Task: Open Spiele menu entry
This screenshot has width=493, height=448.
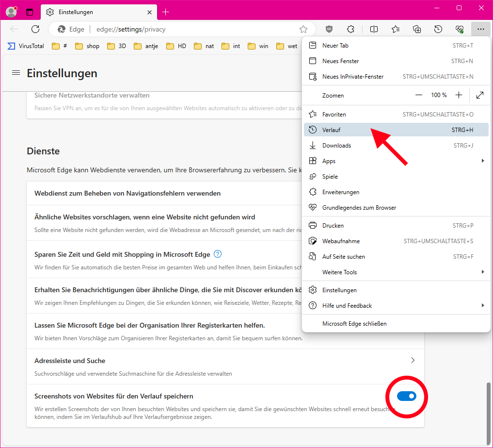Action: pyautogui.click(x=396, y=177)
